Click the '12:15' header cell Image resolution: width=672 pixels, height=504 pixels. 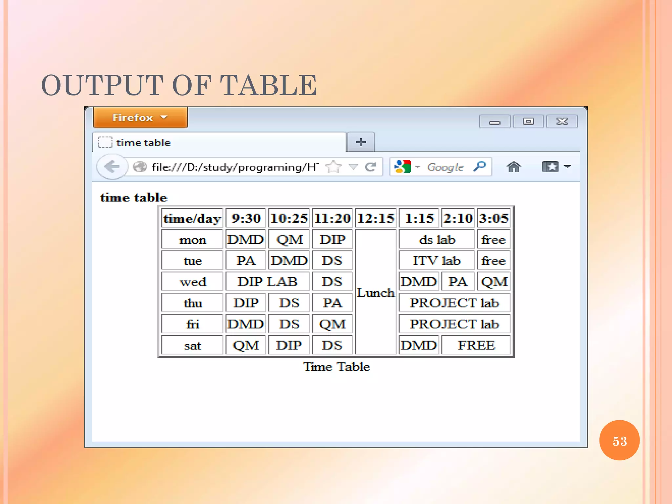(375, 218)
